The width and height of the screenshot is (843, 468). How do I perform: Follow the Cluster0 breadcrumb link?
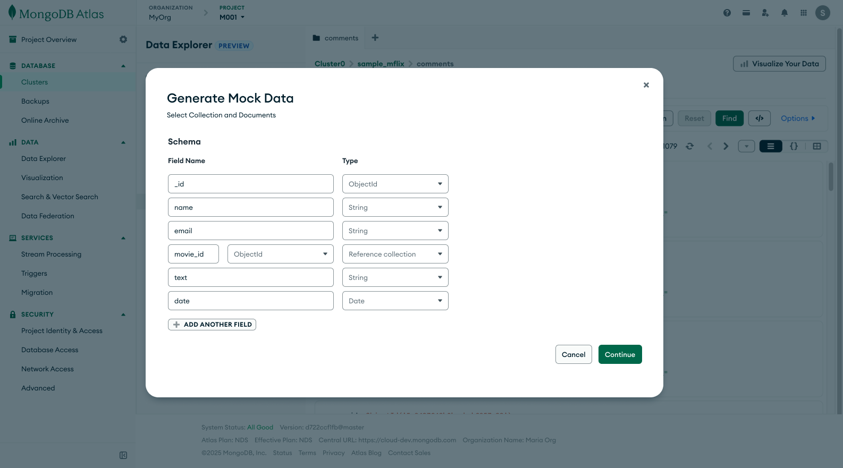pyautogui.click(x=330, y=64)
